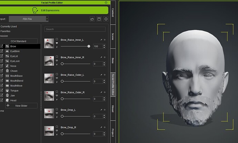Select the MouthBlend row in the list
The image size is (238, 143).
click(x=20, y=81)
